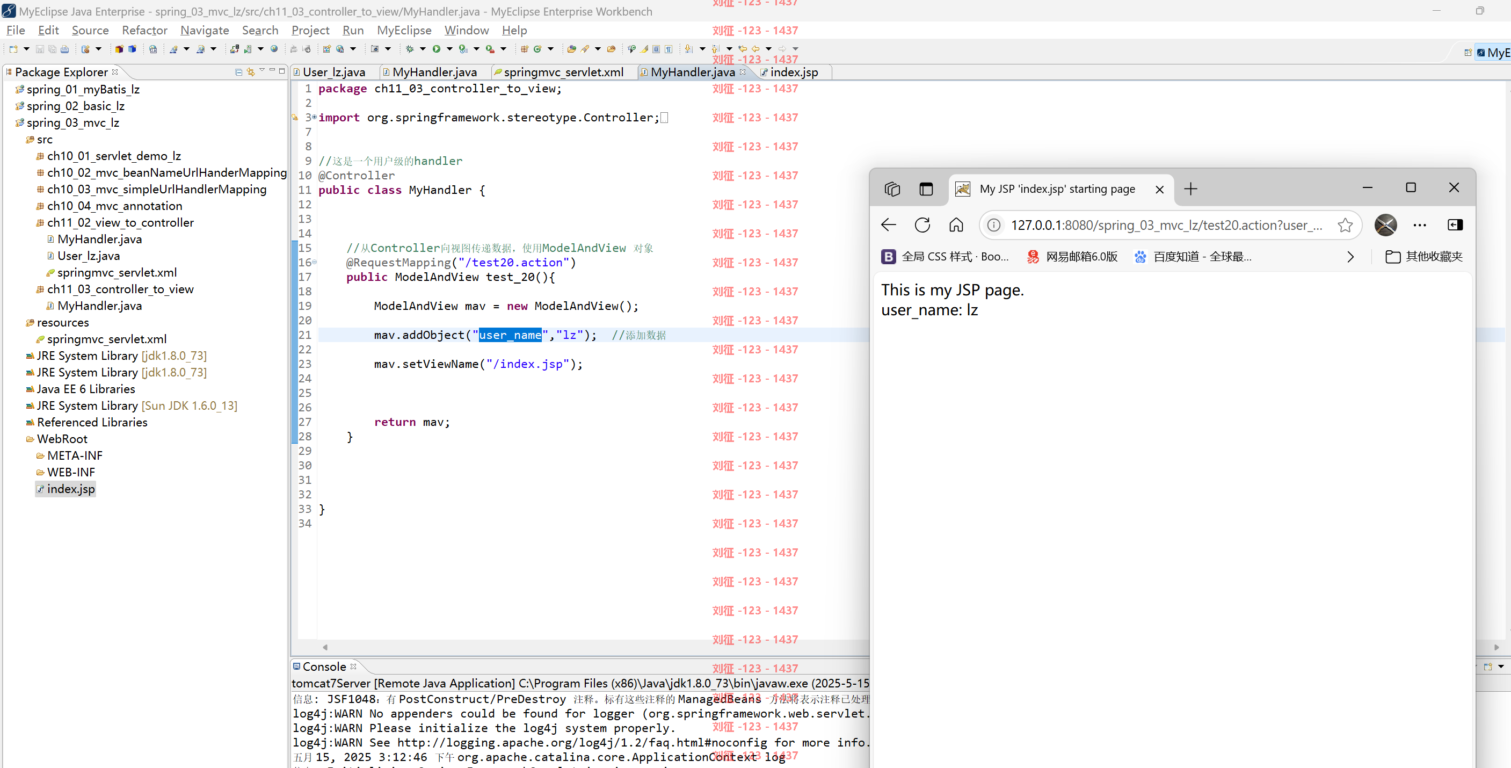View site information icon in address bar
Screen dimensions: 1511x768
tap(994, 225)
